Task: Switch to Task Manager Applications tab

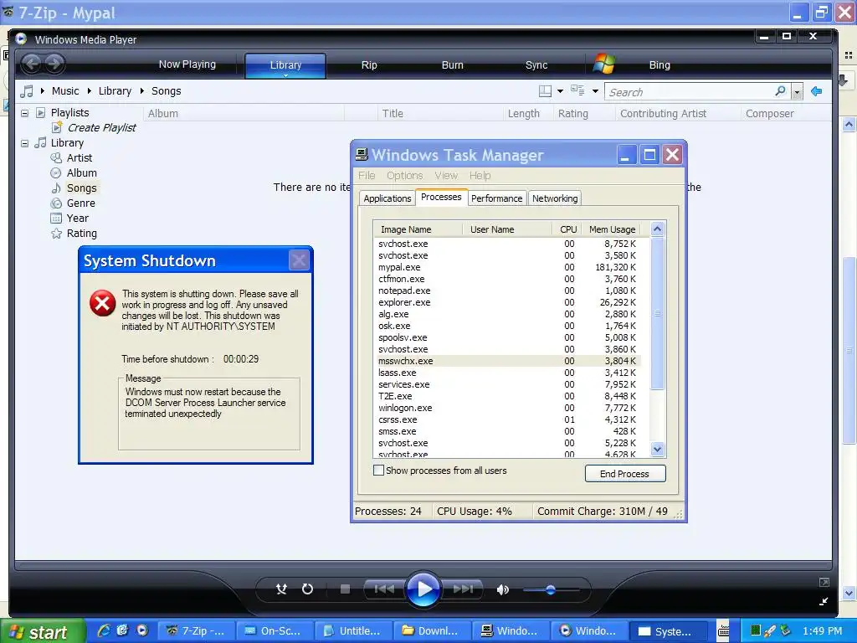Action: [x=387, y=198]
